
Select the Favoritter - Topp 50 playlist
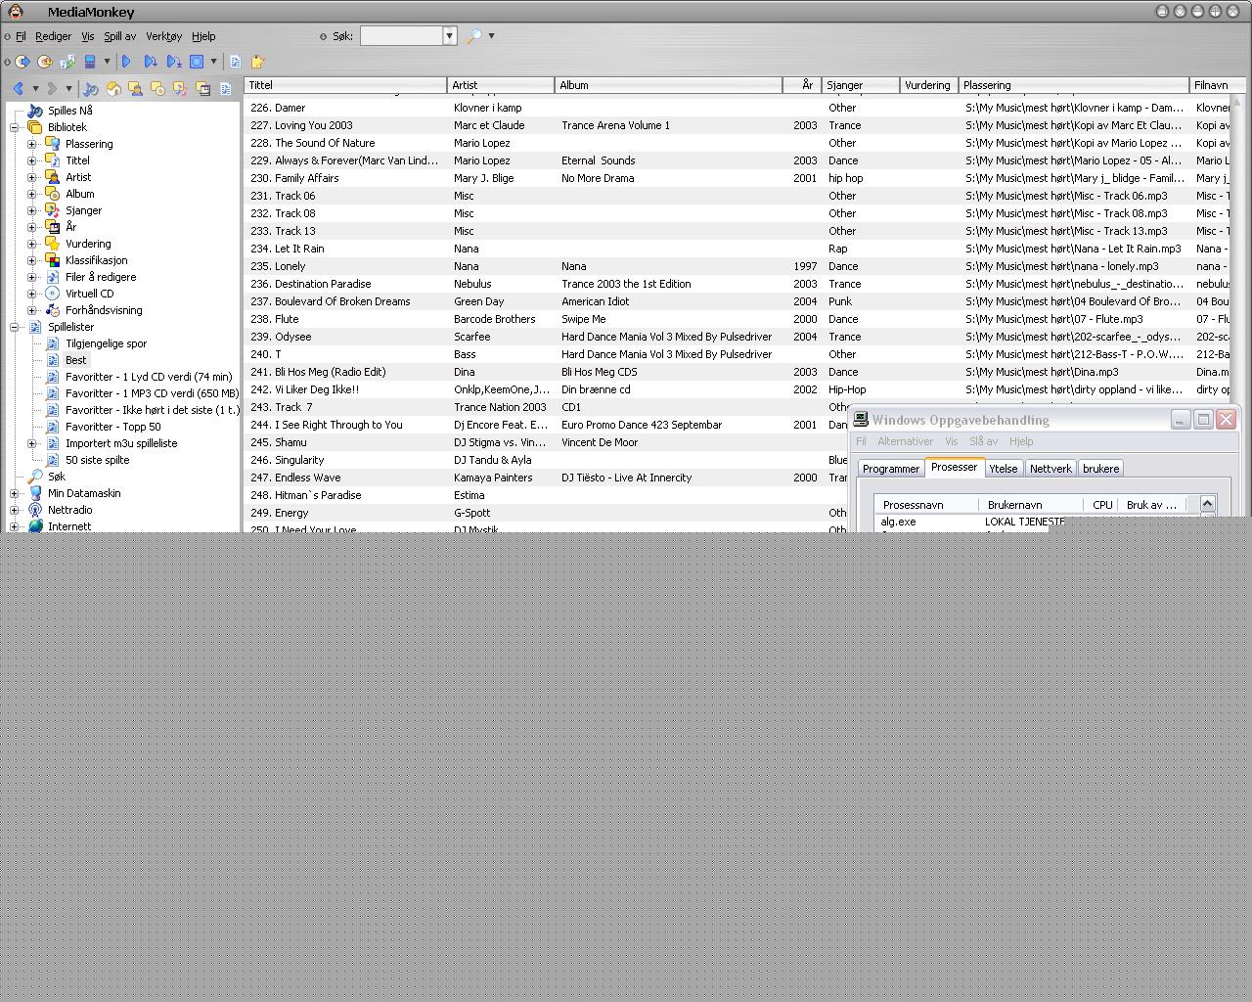112,427
